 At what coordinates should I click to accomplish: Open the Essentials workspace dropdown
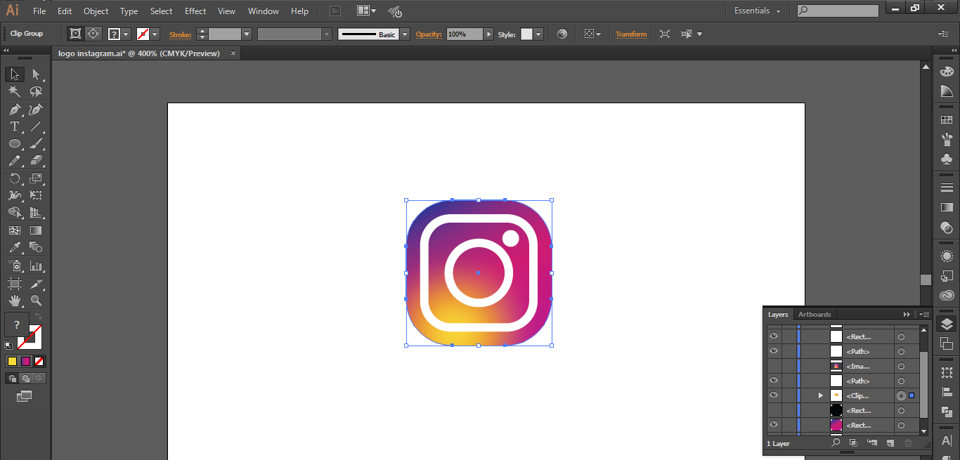click(758, 11)
